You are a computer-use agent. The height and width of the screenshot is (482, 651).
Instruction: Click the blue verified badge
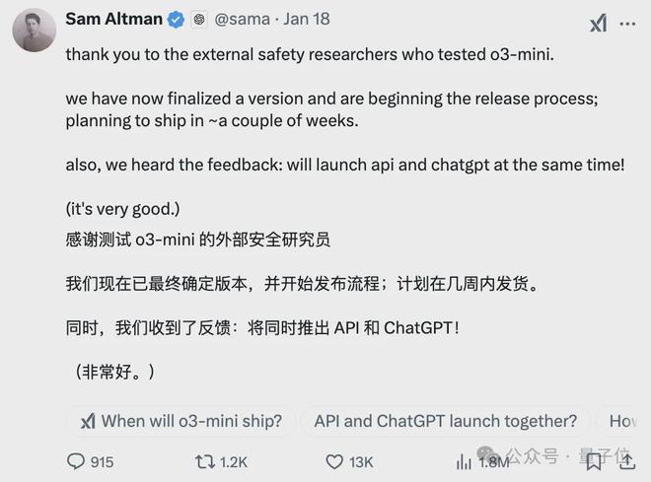pyautogui.click(x=176, y=20)
